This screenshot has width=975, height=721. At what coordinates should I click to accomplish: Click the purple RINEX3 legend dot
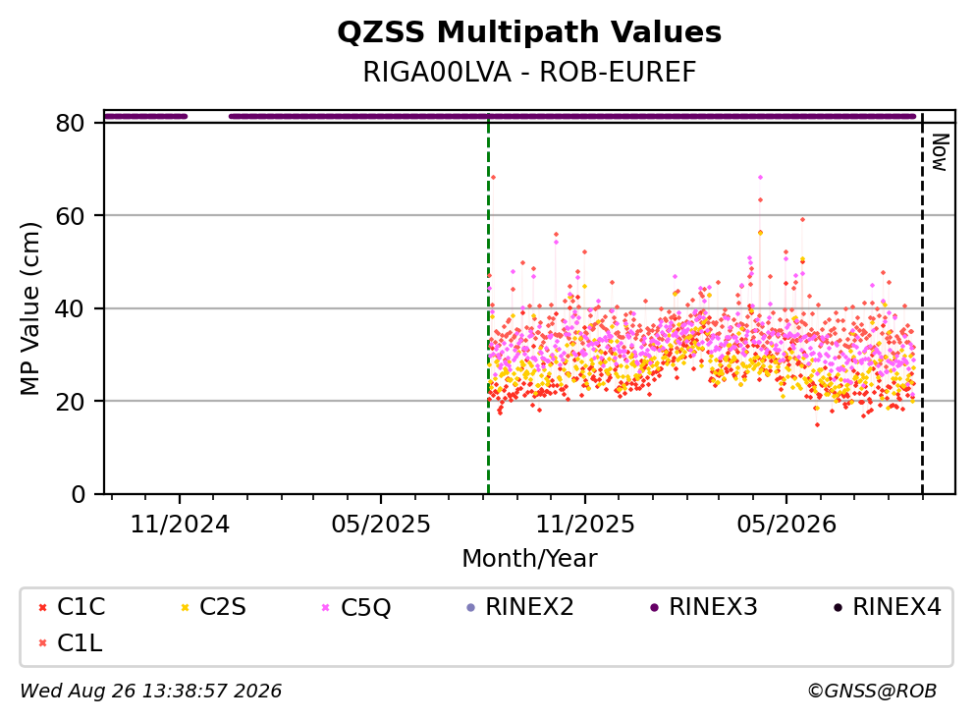654,608
